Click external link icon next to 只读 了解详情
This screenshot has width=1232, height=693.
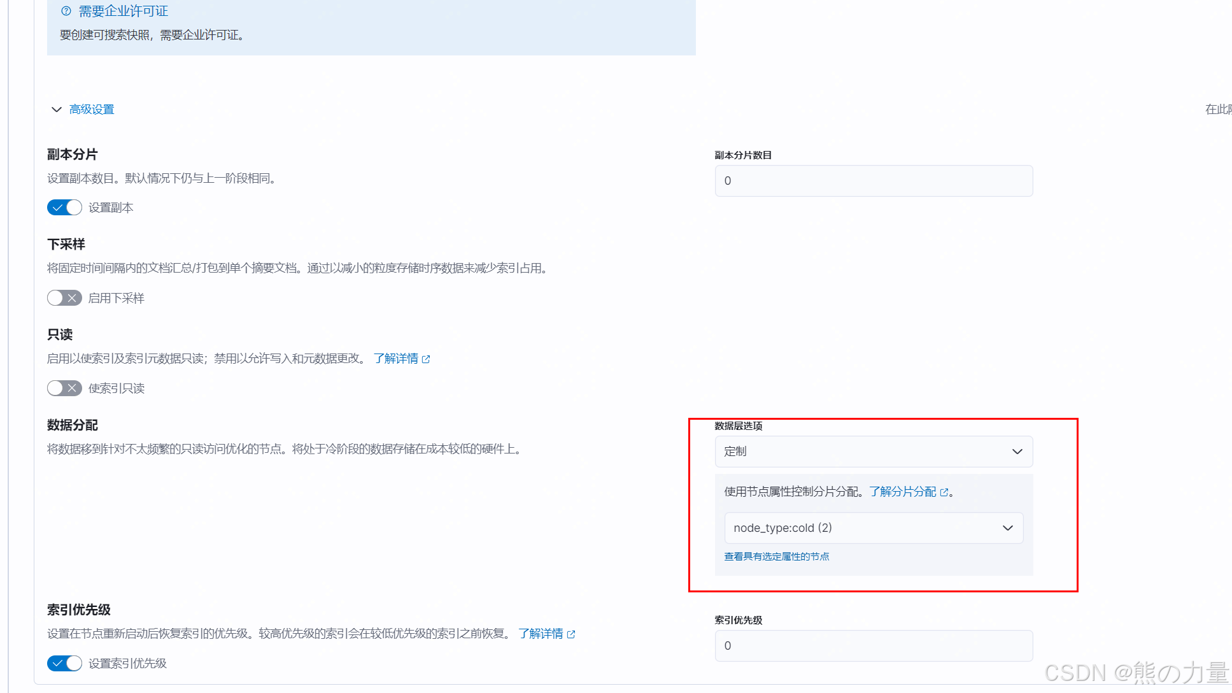click(x=426, y=359)
